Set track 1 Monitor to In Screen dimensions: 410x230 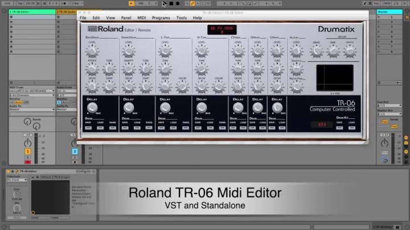click(x=12, y=102)
